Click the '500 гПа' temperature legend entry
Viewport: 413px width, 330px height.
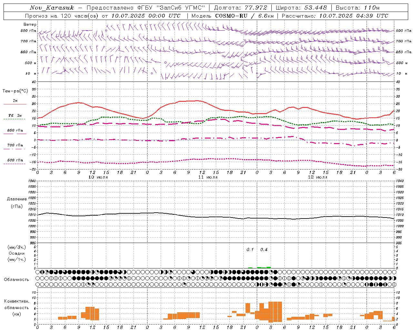click(15, 160)
